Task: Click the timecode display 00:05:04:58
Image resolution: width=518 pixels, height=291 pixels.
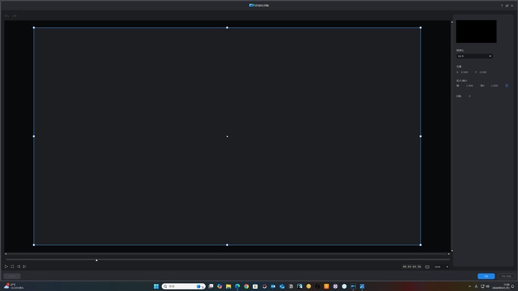Action: point(412,267)
